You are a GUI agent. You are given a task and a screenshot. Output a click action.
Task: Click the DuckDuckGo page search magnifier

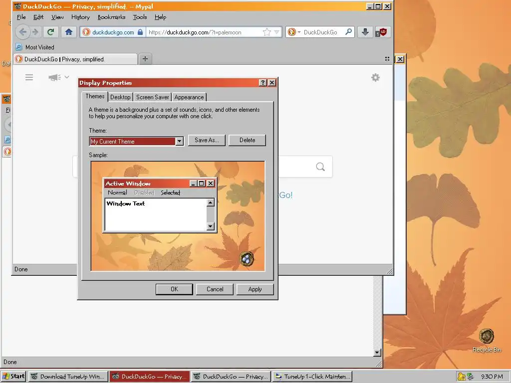pyautogui.click(x=320, y=167)
